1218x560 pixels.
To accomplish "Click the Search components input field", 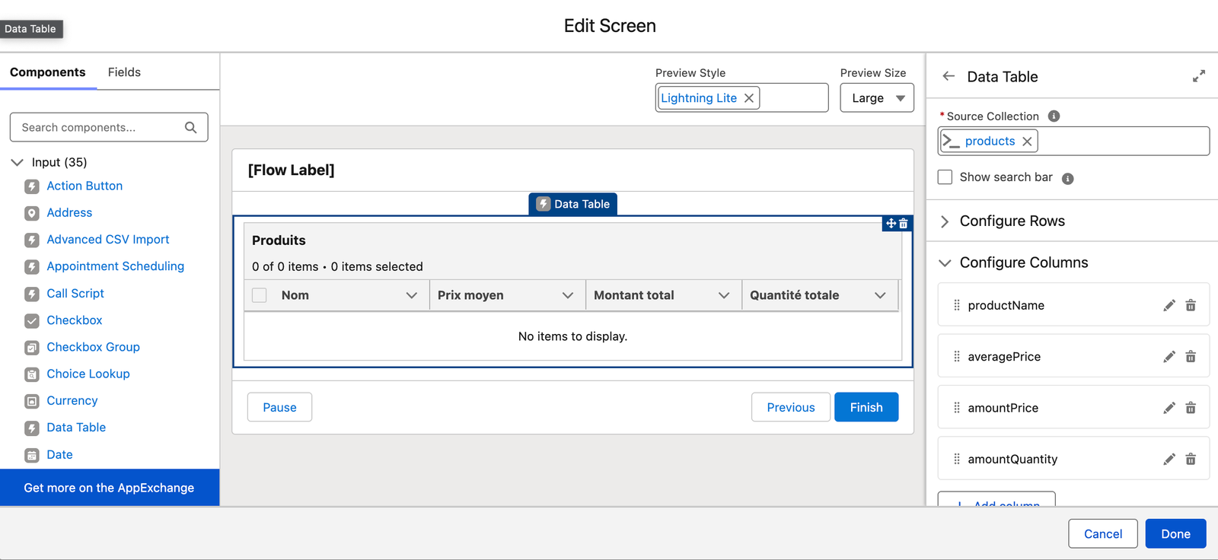I will (100, 128).
